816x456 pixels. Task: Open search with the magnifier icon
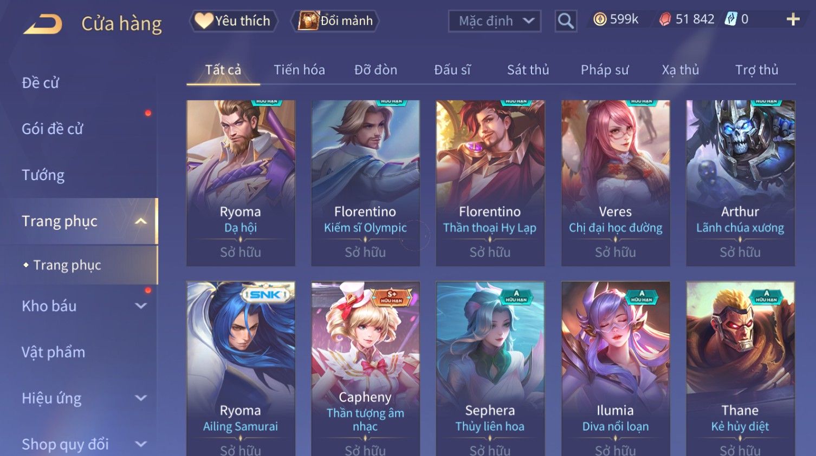click(x=566, y=21)
